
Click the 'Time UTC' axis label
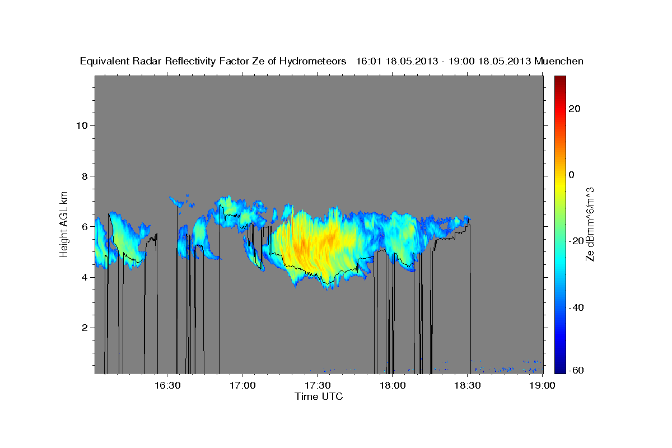(x=319, y=396)
